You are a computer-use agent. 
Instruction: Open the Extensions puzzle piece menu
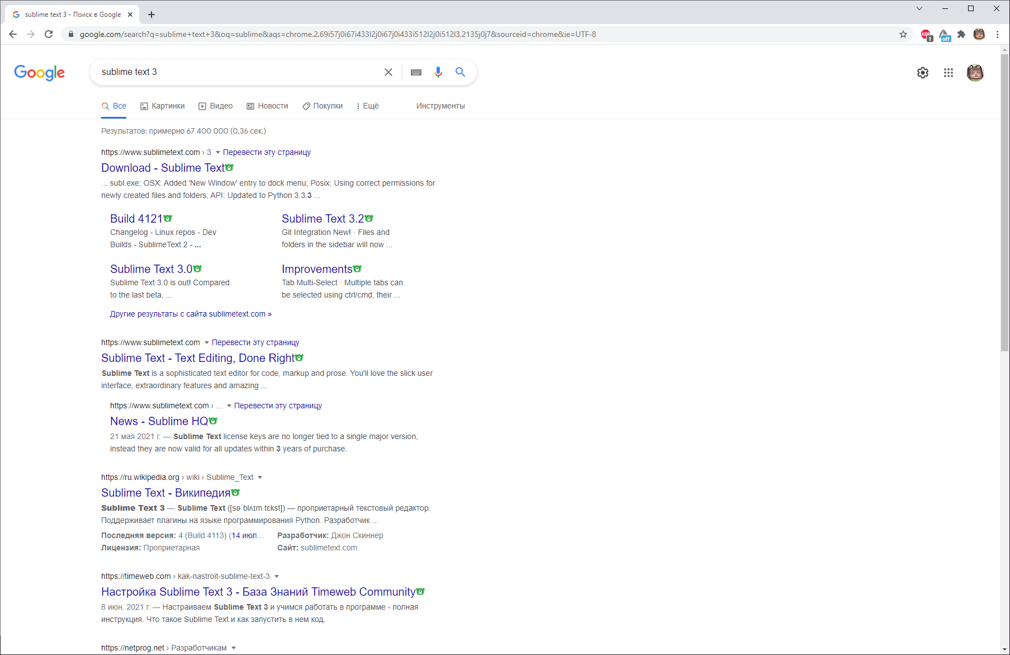(961, 34)
